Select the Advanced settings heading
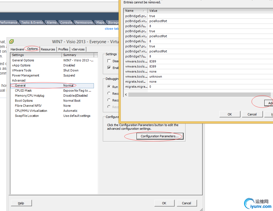The height and width of the screenshot is (211, 273). point(52,80)
